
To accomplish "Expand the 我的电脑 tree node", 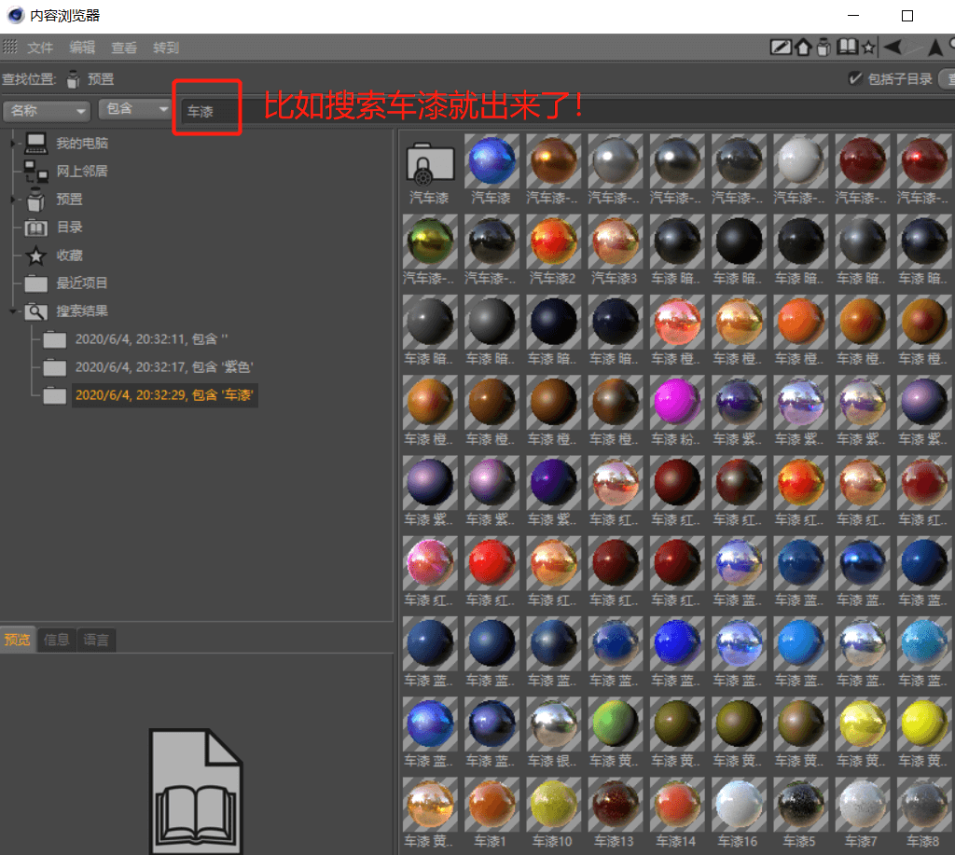I will click(13, 144).
